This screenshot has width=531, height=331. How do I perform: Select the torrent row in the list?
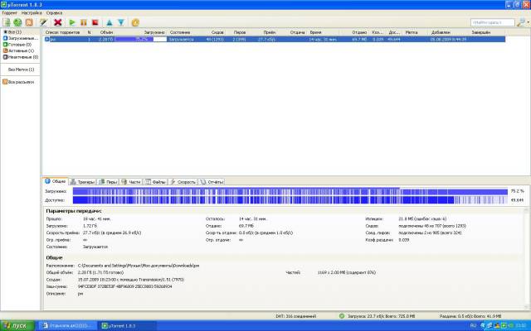pyautogui.click(x=275, y=39)
